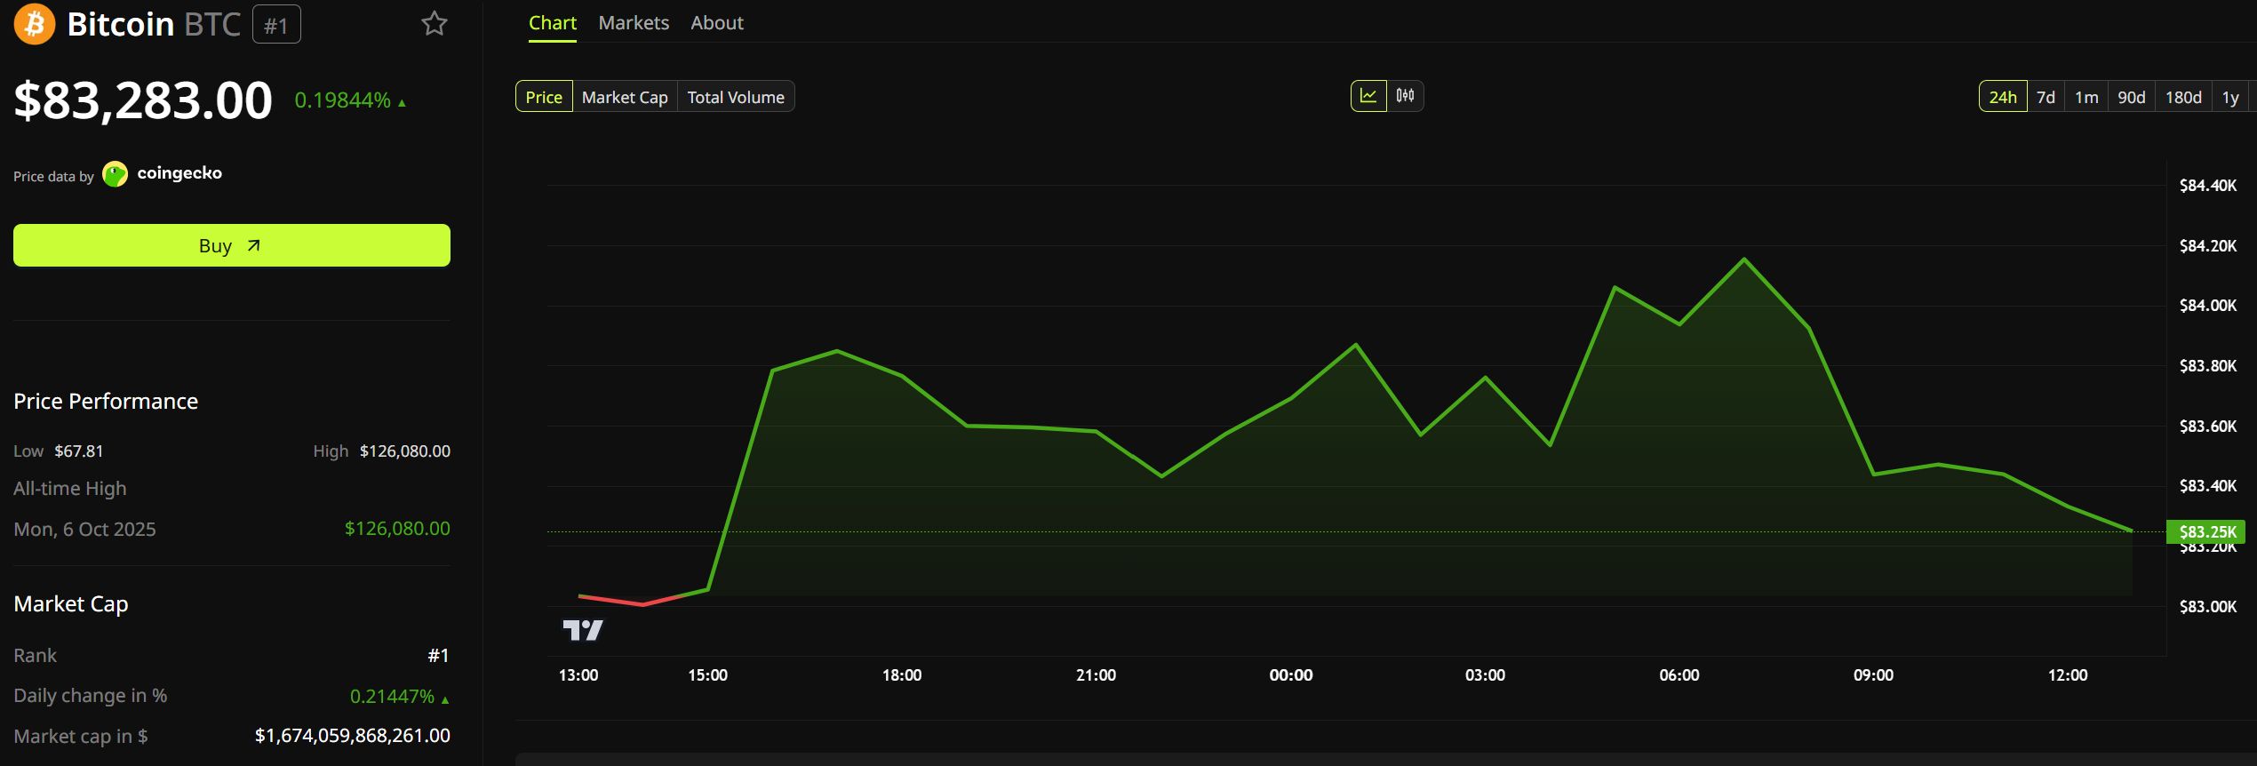Click the daily change 0.21447% value
This screenshot has width=2257, height=766.
[392, 697]
